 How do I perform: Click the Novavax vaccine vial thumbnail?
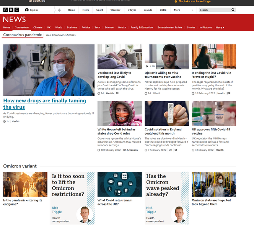pyautogui.click(x=214, y=113)
